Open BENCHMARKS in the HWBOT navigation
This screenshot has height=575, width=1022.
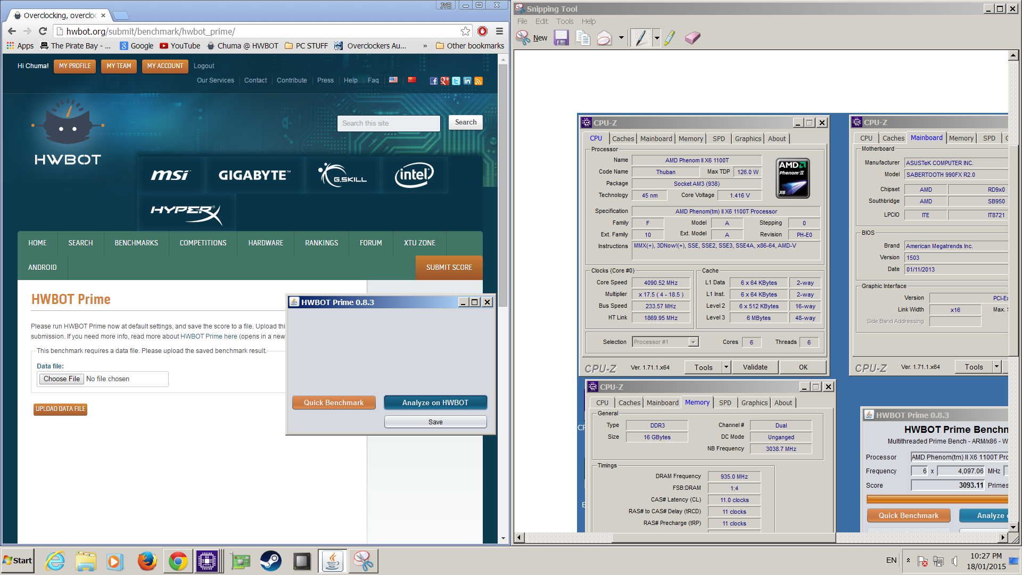tap(136, 243)
